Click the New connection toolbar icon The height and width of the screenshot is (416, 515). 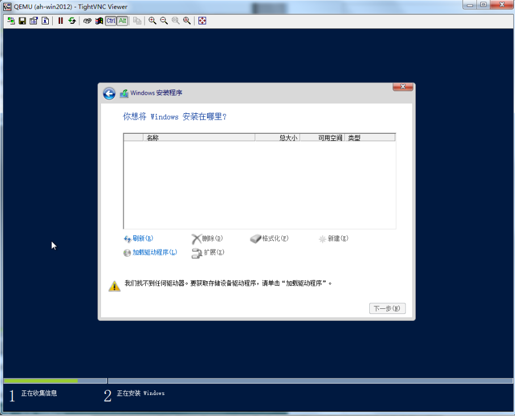pyautogui.click(x=11, y=21)
